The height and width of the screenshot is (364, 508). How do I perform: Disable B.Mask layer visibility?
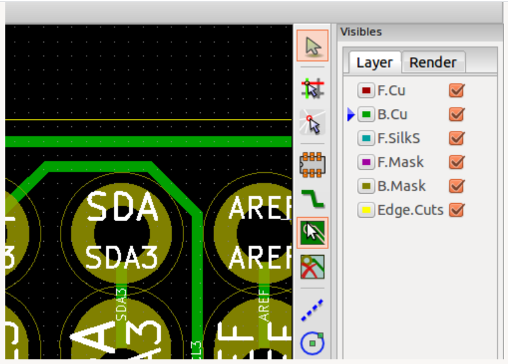tap(457, 186)
